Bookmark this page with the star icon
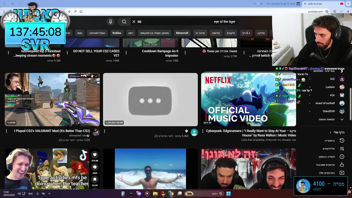Screen dimensions: 352x198 [x=69, y=12]
